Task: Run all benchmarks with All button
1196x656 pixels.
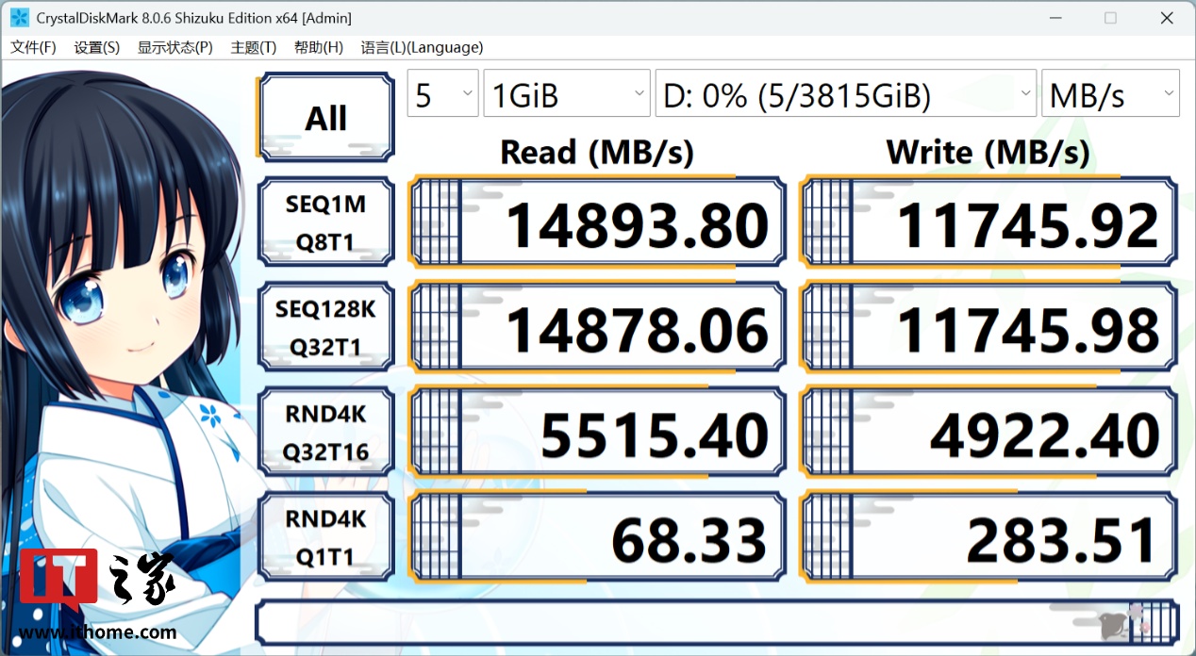Action: coord(325,118)
